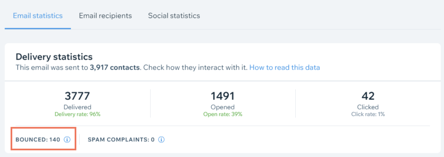Viewport: 444px width, 157px height.
Task: Click the green Open rate: 39% text
Action: pos(223,114)
